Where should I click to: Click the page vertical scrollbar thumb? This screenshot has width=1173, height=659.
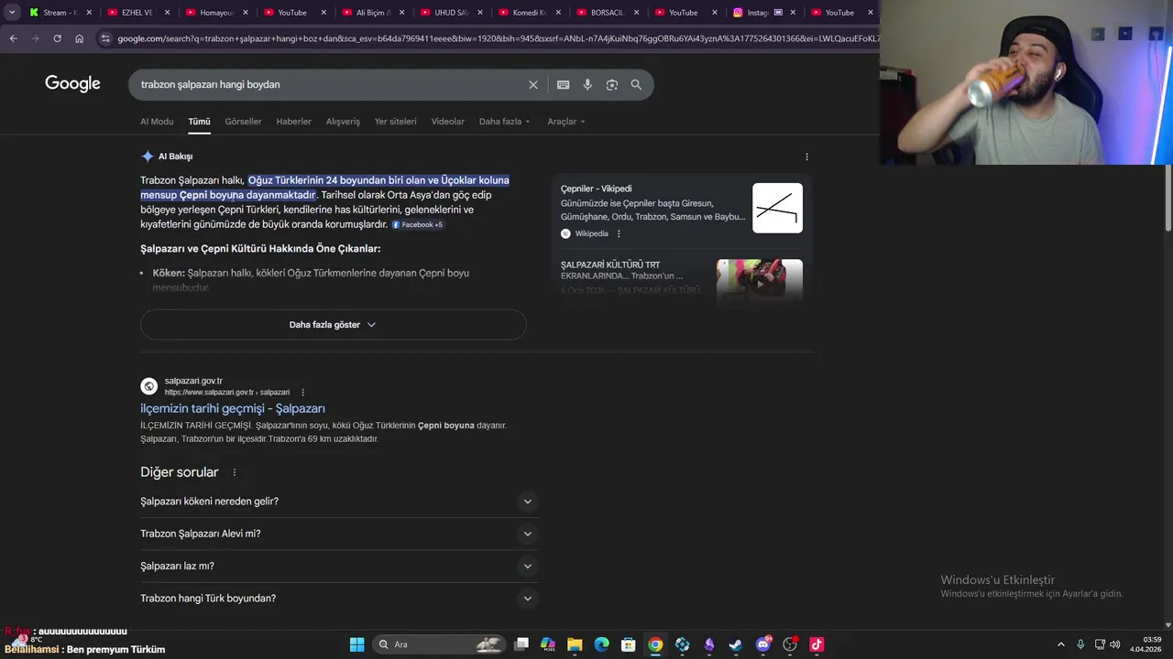tap(1168, 198)
